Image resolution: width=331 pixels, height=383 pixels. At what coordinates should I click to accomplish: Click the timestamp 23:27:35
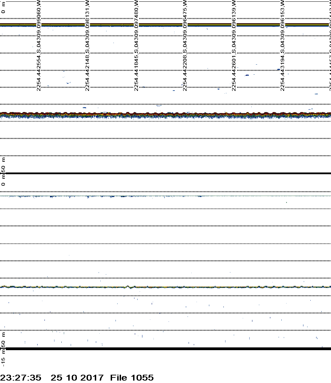[21, 377]
